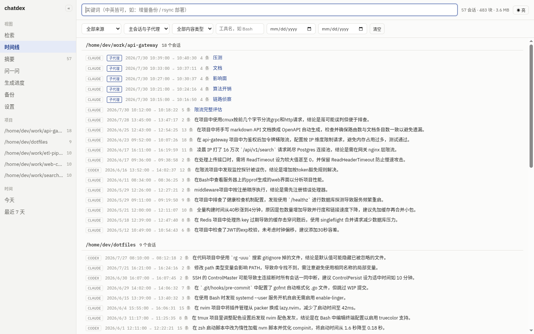Click the chatdex app title

pyautogui.click(x=15, y=8)
